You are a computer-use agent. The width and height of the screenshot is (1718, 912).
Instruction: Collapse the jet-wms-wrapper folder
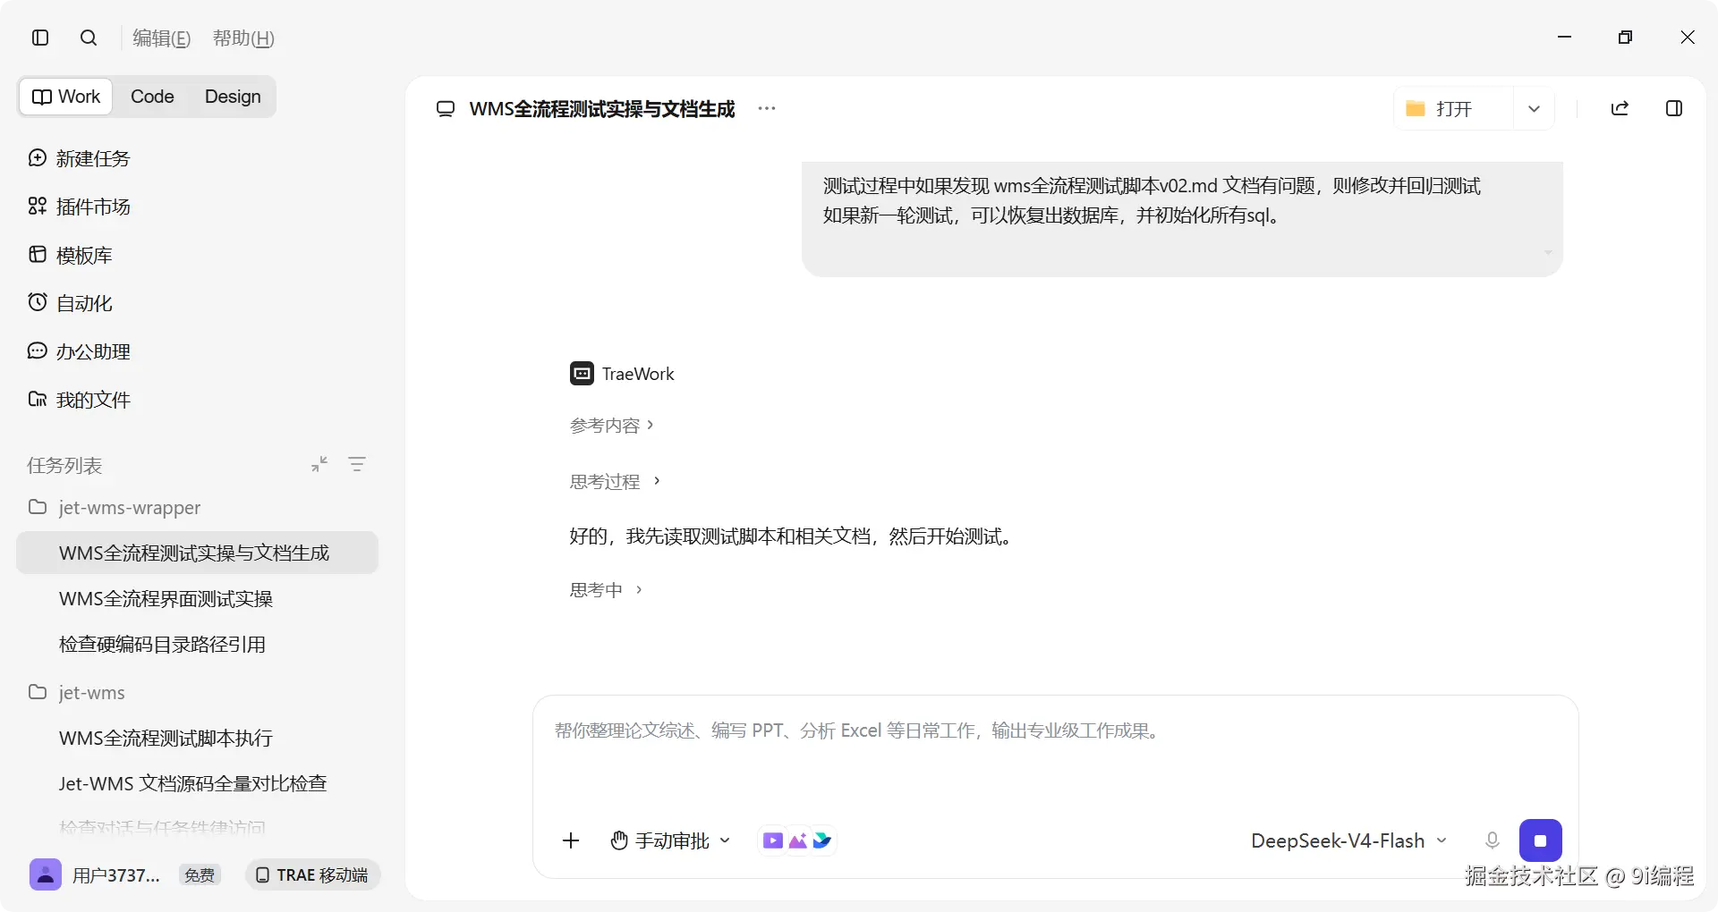[x=115, y=507]
